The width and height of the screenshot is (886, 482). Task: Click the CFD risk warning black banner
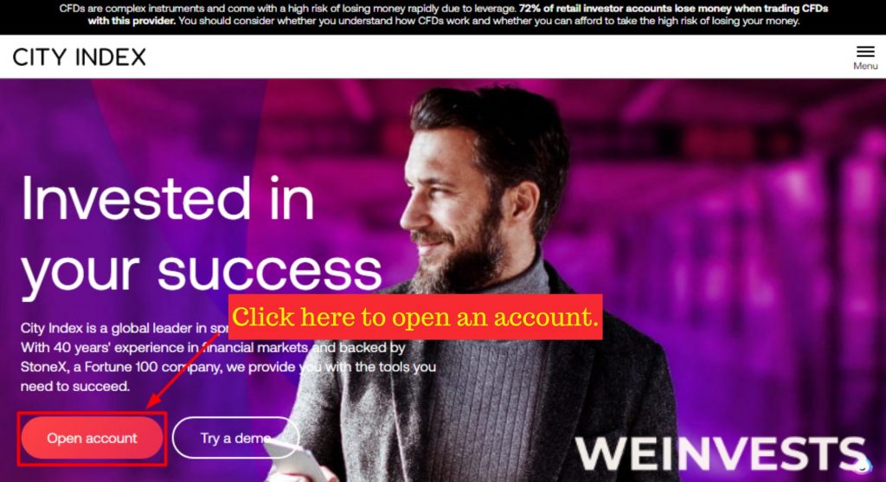[x=443, y=17]
